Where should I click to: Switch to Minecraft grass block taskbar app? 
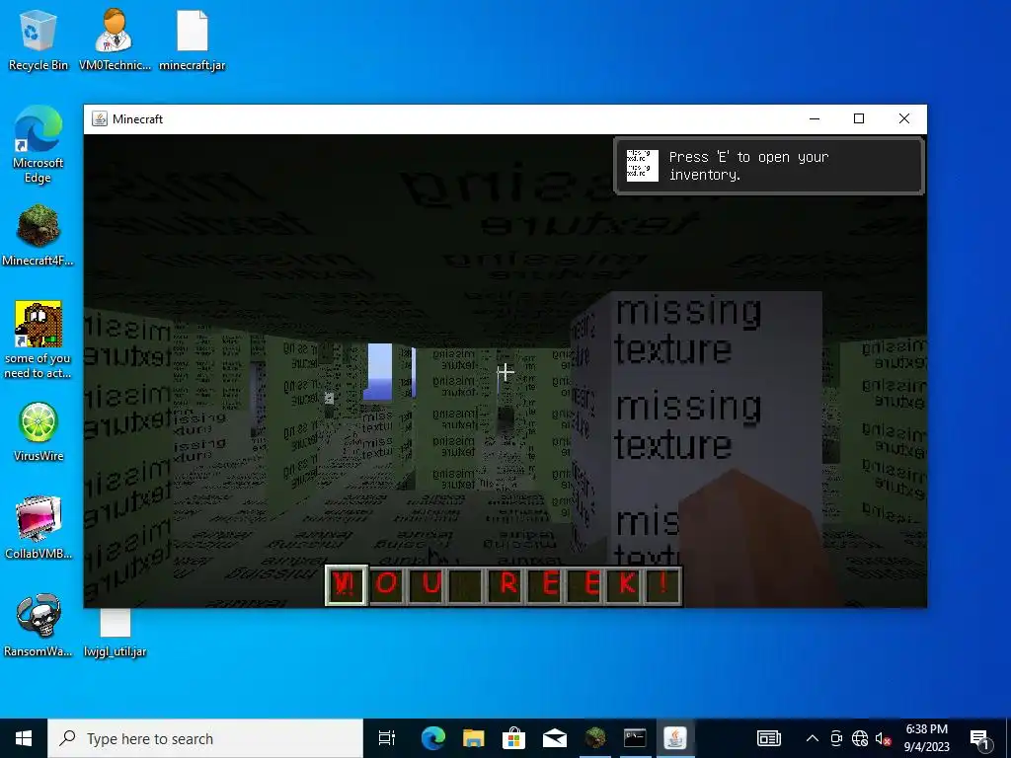pyautogui.click(x=595, y=738)
